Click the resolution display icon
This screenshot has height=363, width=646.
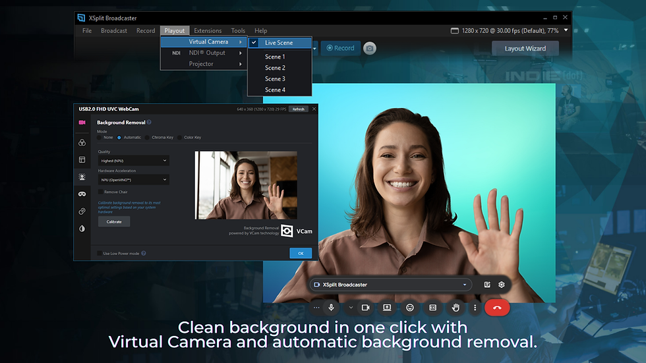coord(454,31)
